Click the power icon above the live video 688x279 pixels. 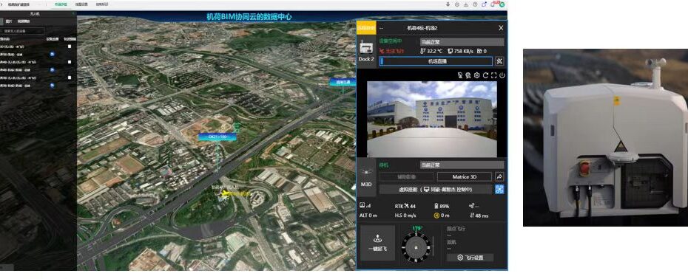[502, 75]
